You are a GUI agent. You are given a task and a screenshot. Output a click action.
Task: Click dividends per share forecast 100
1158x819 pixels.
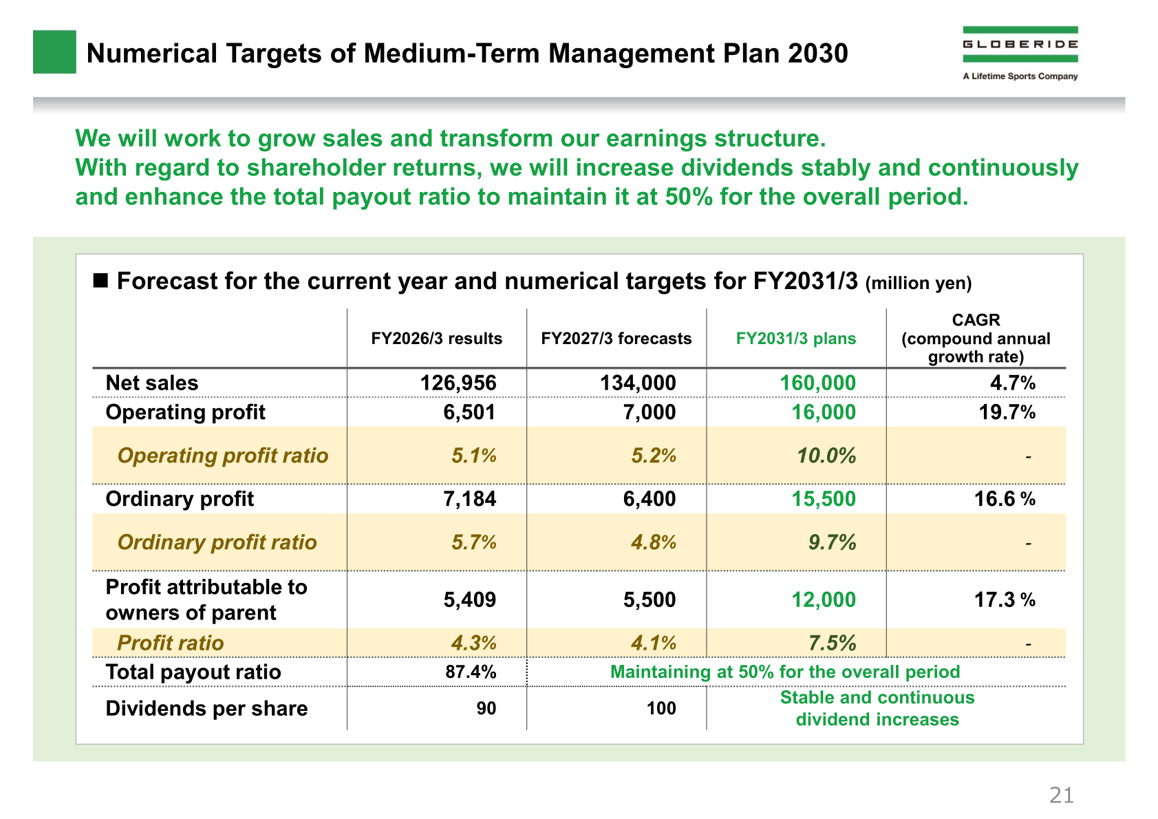point(661,708)
